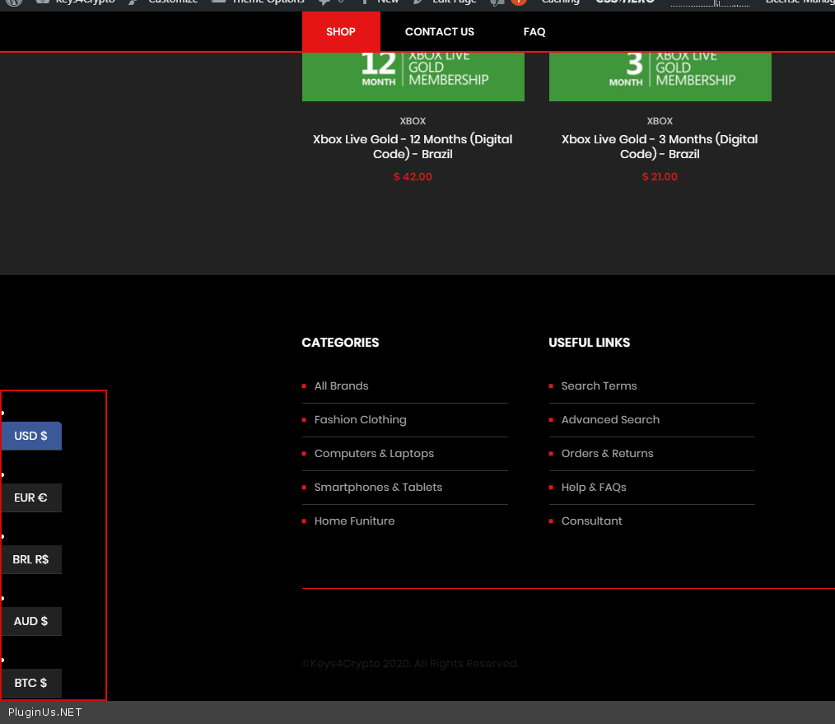Switch currency to EUR €
The image size is (835, 724).
click(x=31, y=497)
